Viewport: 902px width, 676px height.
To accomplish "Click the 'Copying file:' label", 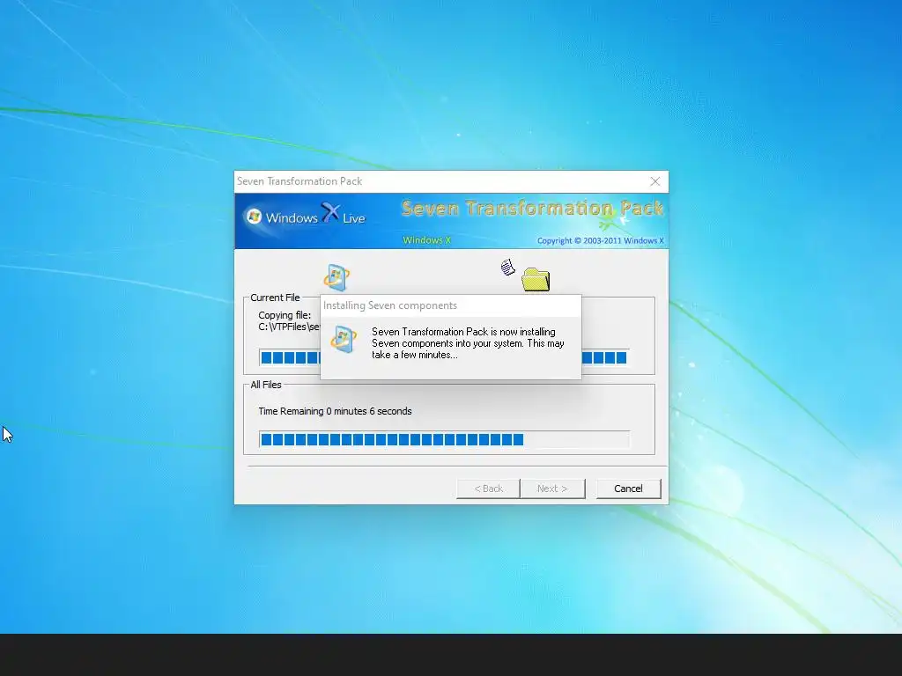I will tap(285, 315).
